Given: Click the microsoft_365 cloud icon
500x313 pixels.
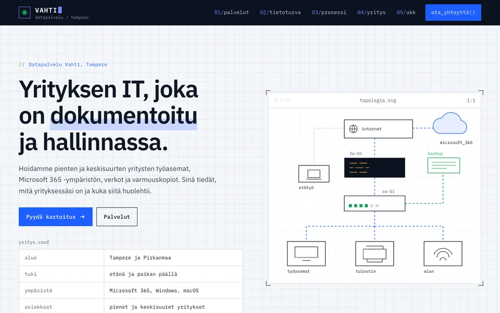Looking at the screenshot, I should [449, 123].
